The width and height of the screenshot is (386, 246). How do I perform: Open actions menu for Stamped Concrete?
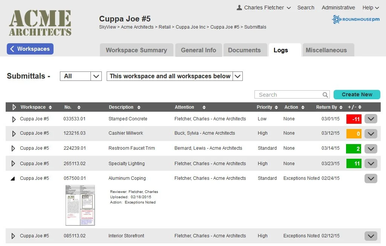(x=371, y=119)
